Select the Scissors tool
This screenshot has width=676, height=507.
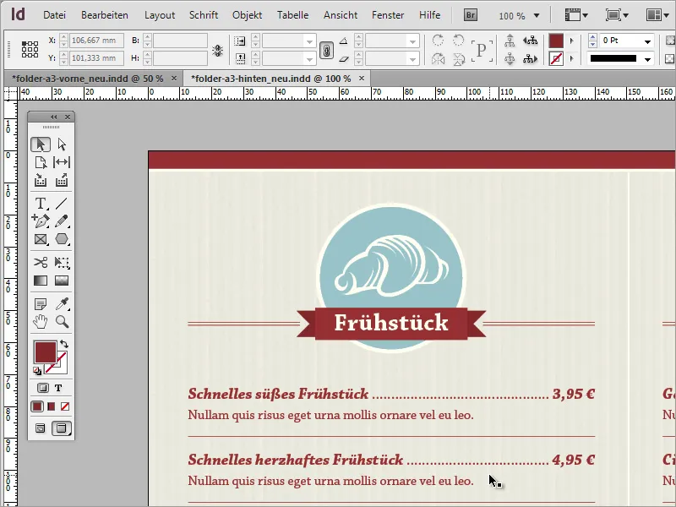41,262
